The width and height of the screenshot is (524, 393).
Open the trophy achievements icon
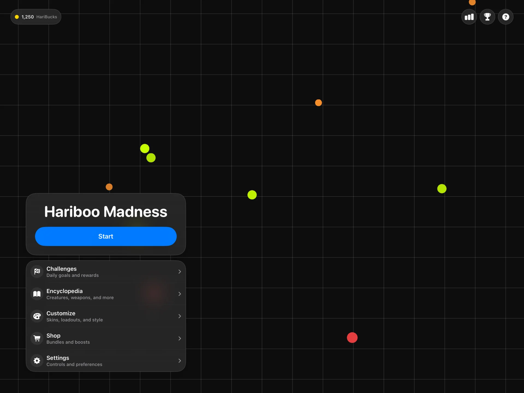point(487,17)
